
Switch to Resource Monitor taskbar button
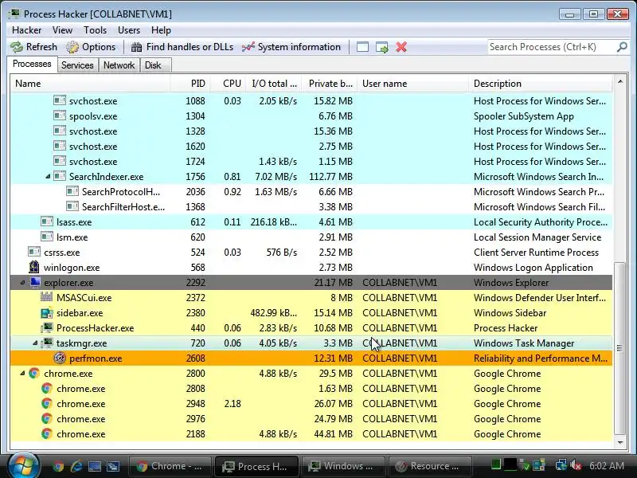tap(430, 466)
